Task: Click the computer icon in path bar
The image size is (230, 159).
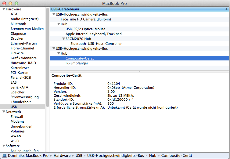Action: coord(4,156)
